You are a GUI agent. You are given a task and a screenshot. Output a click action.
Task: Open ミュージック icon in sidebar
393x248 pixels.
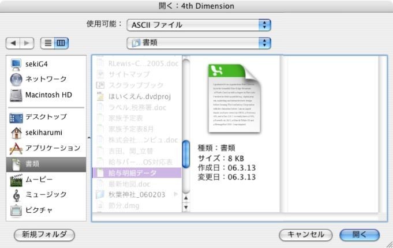[x=16, y=195]
